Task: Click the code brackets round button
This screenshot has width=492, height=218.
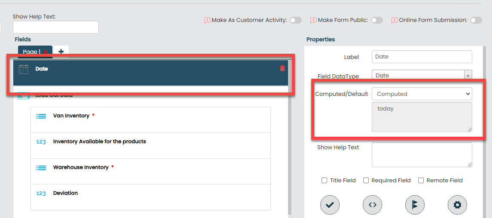Action: 372,205
